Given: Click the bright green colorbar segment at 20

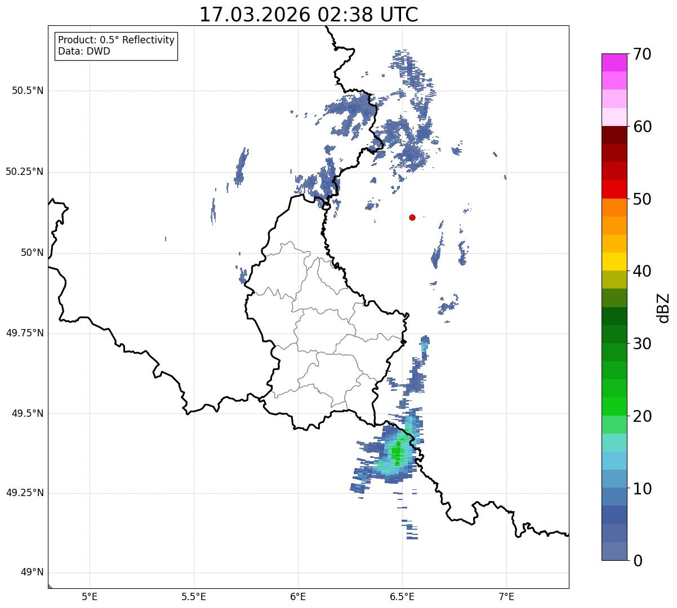Looking at the screenshot, I should pos(614,407).
